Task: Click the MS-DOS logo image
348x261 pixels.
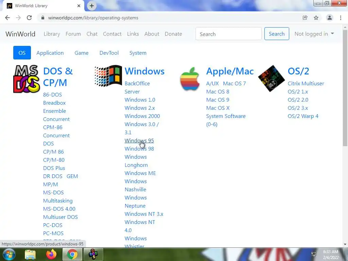Action: pos(27,79)
